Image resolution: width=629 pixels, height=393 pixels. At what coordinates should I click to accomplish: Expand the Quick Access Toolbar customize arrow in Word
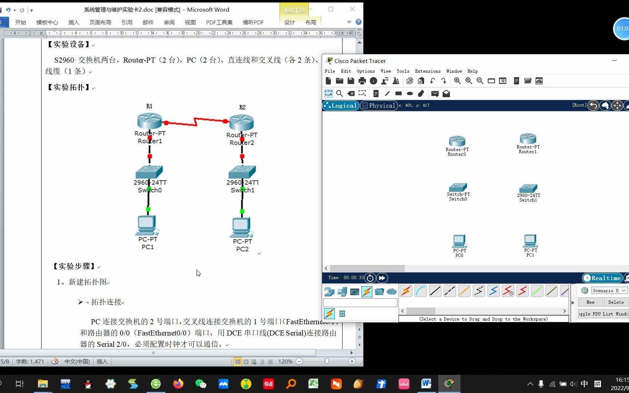pos(31,10)
